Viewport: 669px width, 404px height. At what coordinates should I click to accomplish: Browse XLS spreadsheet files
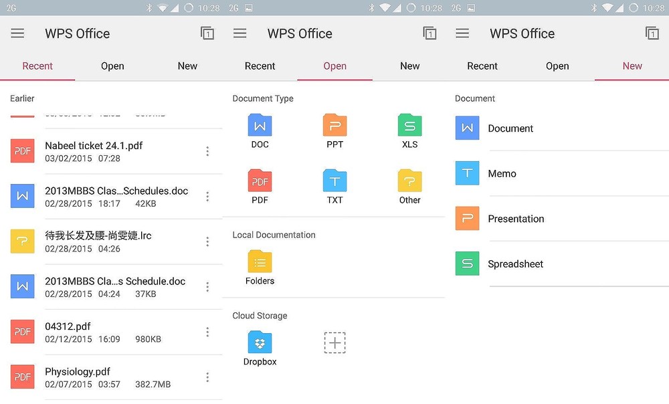point(409,131)
